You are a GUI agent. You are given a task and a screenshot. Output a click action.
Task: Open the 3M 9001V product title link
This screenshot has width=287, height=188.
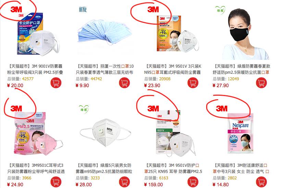point(35,69)
